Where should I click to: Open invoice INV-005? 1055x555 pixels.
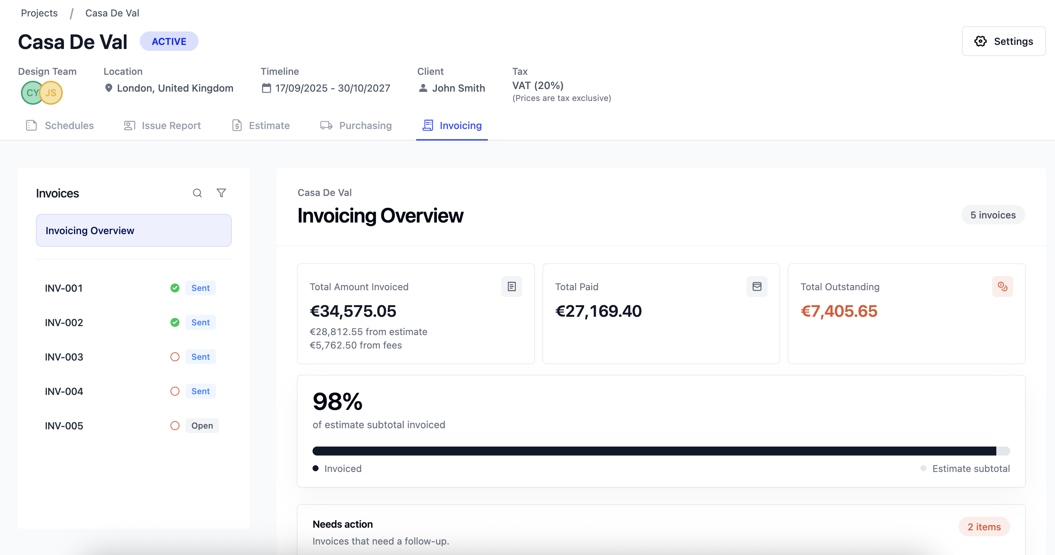134,426
